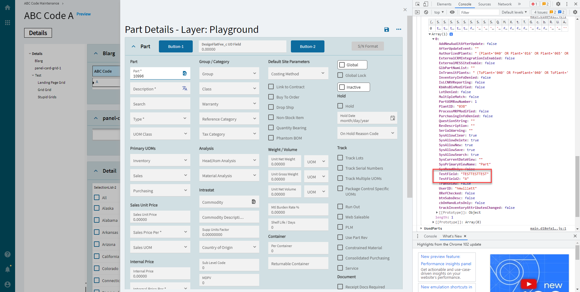Create a live expression with the eye icon

452,12
